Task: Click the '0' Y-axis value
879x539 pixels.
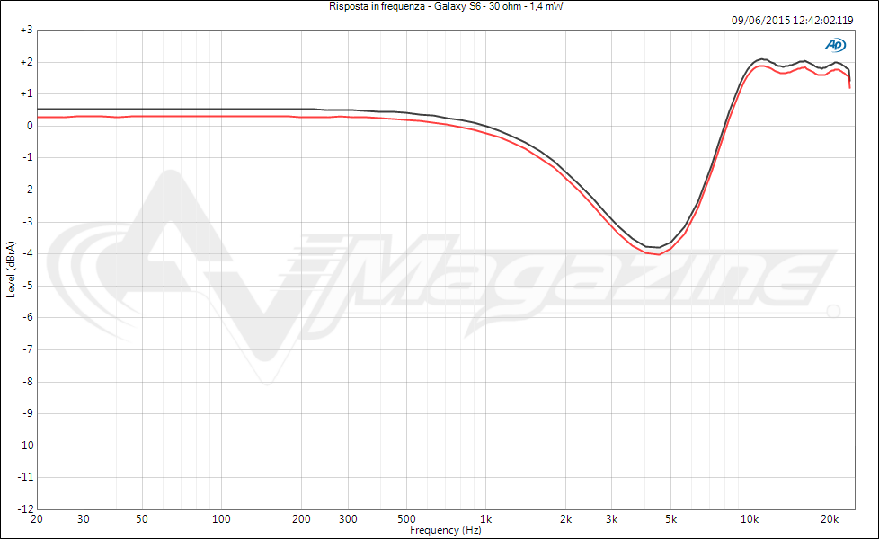Action: coord(30,126)
